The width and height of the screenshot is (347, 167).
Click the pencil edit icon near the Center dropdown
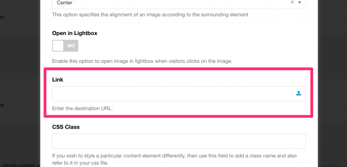(336, 18)
